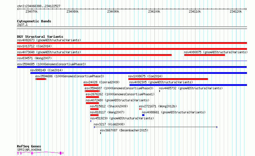Click the chr2:234066388..234122527 region label
Screen dimensions: 255x156
tap(39, 6)
